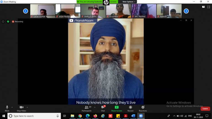212x119 pixels.
Task: Click the /NanakNaam channel label
Action: (x=84, y=20)
